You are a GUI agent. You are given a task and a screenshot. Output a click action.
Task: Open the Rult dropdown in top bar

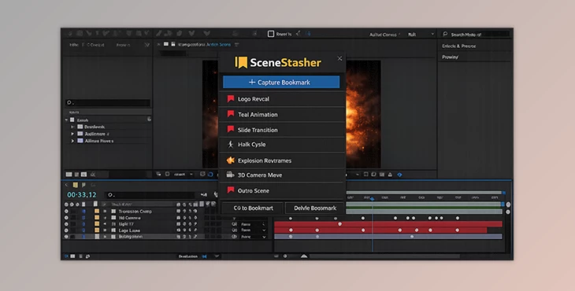(421, 35)
